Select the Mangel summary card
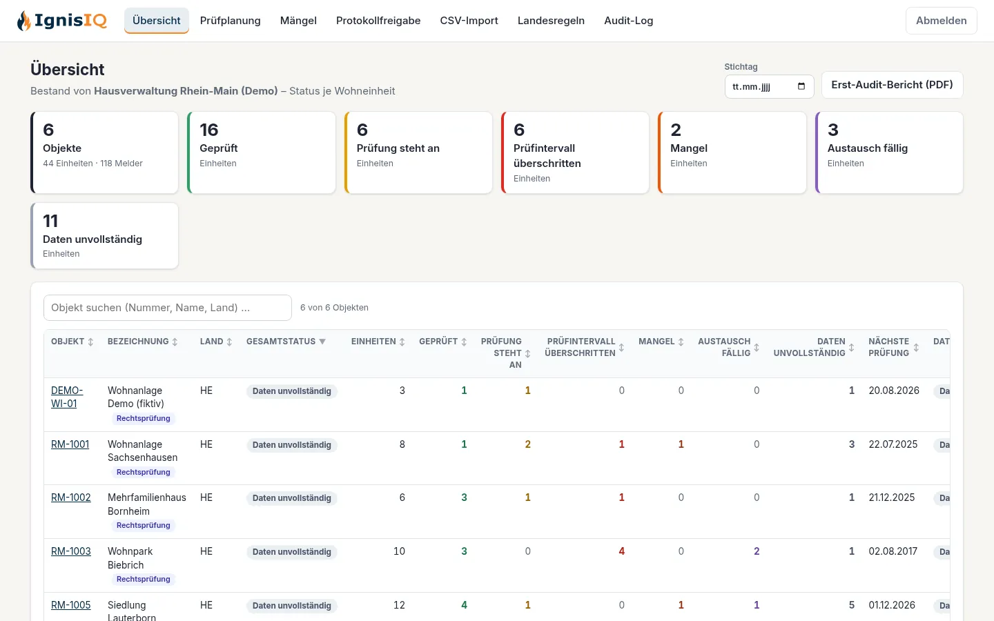Image resolution: width=994 pixels, height=621 pixels. click(x=732, y=152)
